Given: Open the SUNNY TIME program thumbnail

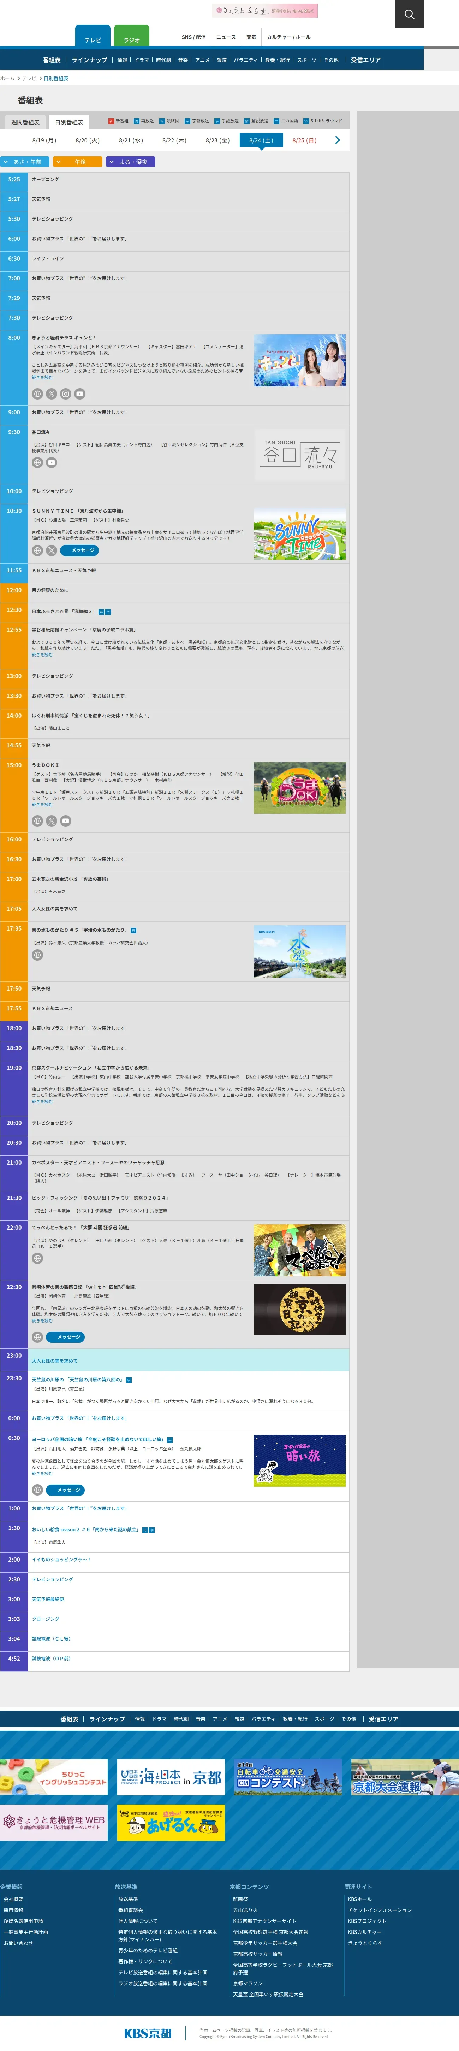Looking at the screenshot, I should pyautogui.click(x=299, y=534).
